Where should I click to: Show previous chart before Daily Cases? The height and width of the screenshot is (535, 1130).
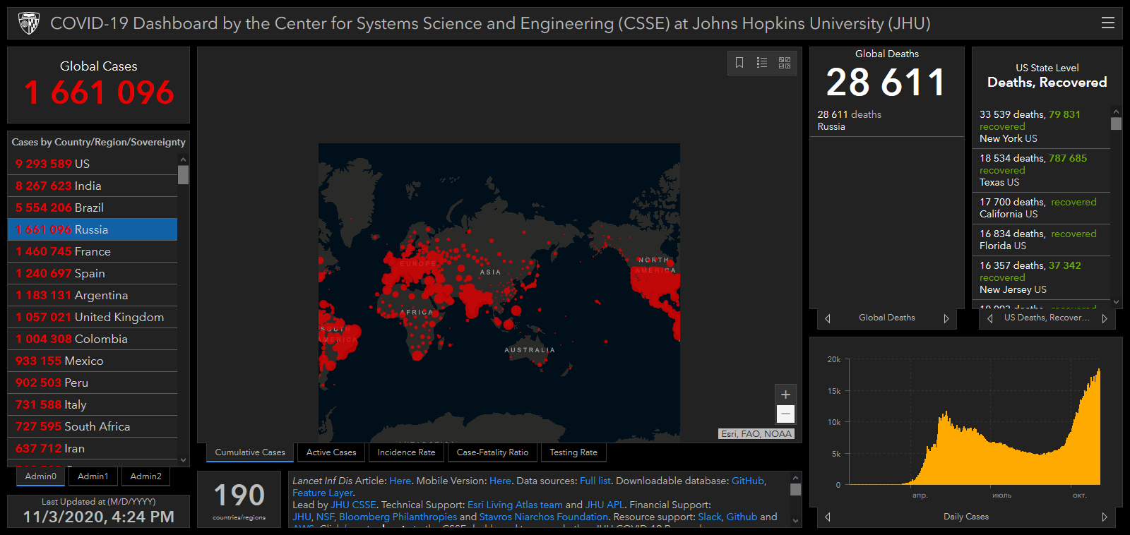coord(828,517)
